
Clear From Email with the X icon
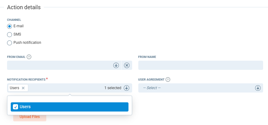point(127,65)
